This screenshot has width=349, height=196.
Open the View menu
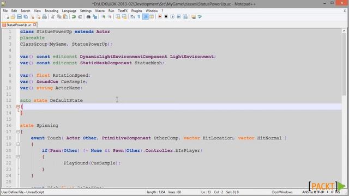pos(37,11)
